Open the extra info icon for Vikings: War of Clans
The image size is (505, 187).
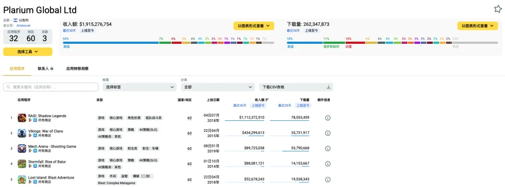pos(328,133)
